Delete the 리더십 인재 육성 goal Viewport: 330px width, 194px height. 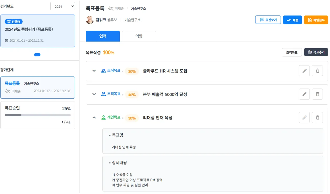click(317, 117)
